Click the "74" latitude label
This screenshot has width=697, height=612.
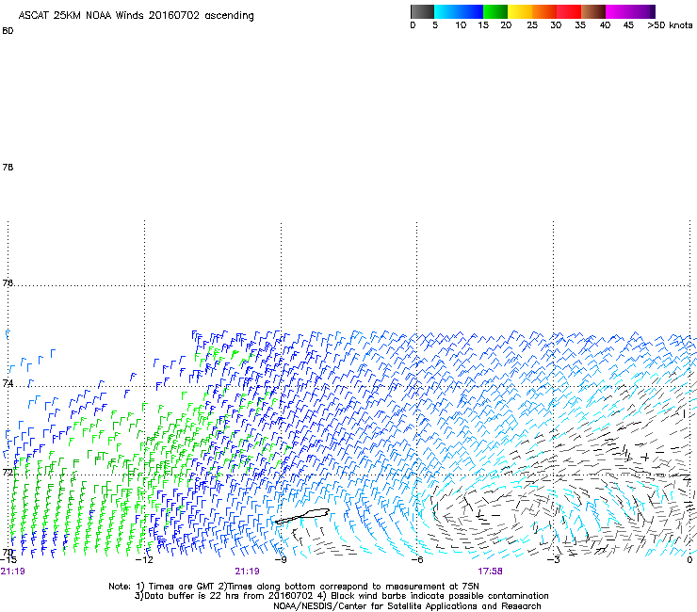coord(8,383)
